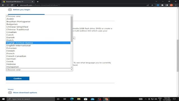
Task: Click the share page icon in address bar
Action: click(148, 5)
